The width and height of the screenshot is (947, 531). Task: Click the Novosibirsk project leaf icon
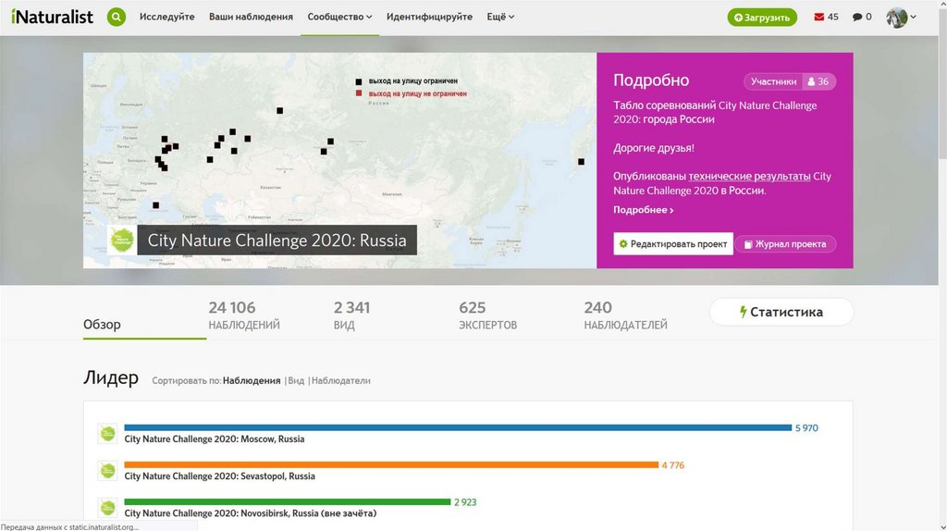pos(107,507)
